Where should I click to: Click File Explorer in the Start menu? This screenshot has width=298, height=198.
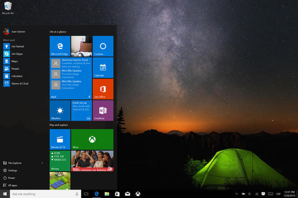coord(13,163)
